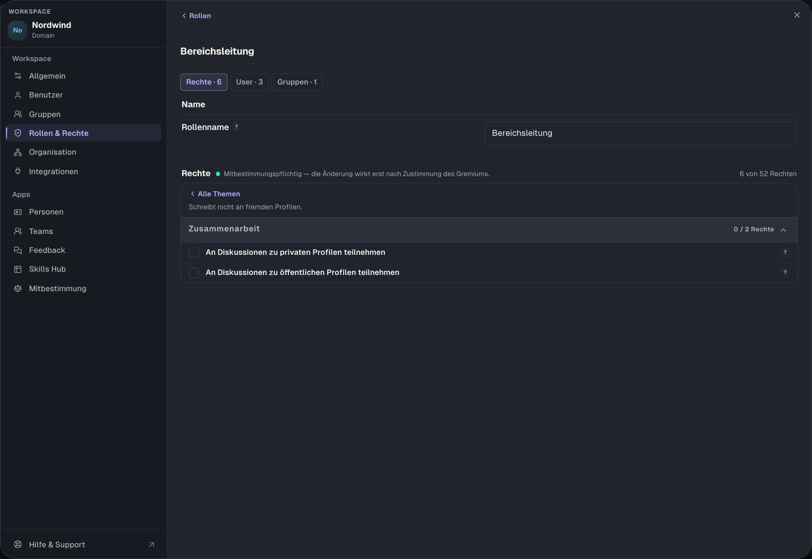This screenshot has height=559, width=812.
Task: Click the Mitbestimmung scales icon
Action: point(18,288)
